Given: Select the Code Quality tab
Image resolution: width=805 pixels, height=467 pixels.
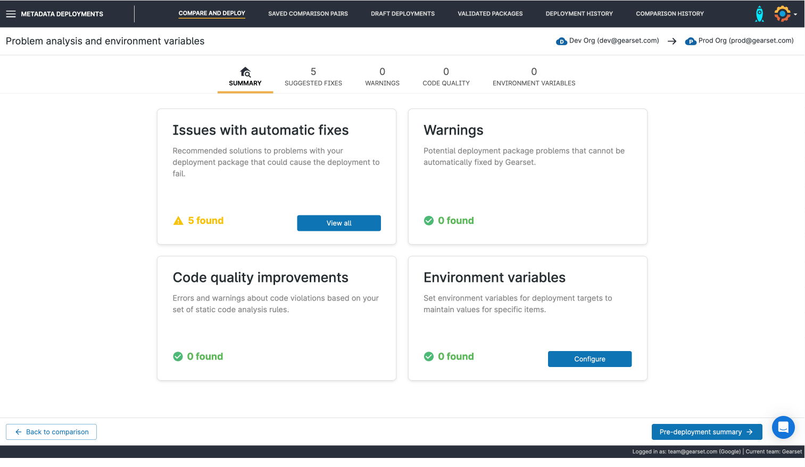Looking at the screenshot, I should [x=446, y=77].
